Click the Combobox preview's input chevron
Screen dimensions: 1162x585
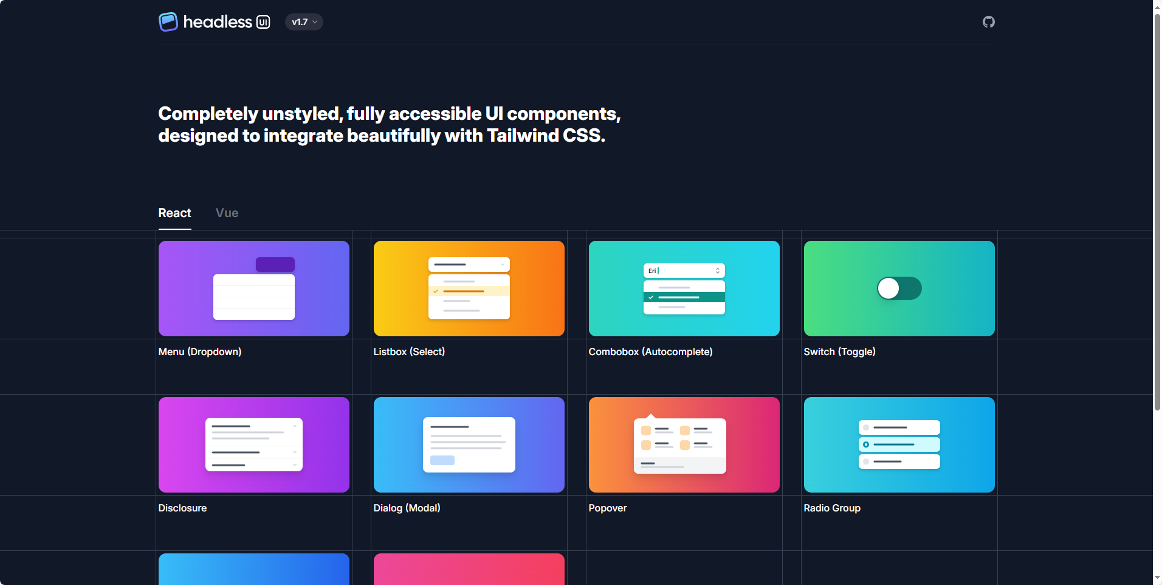click(718, 271)
